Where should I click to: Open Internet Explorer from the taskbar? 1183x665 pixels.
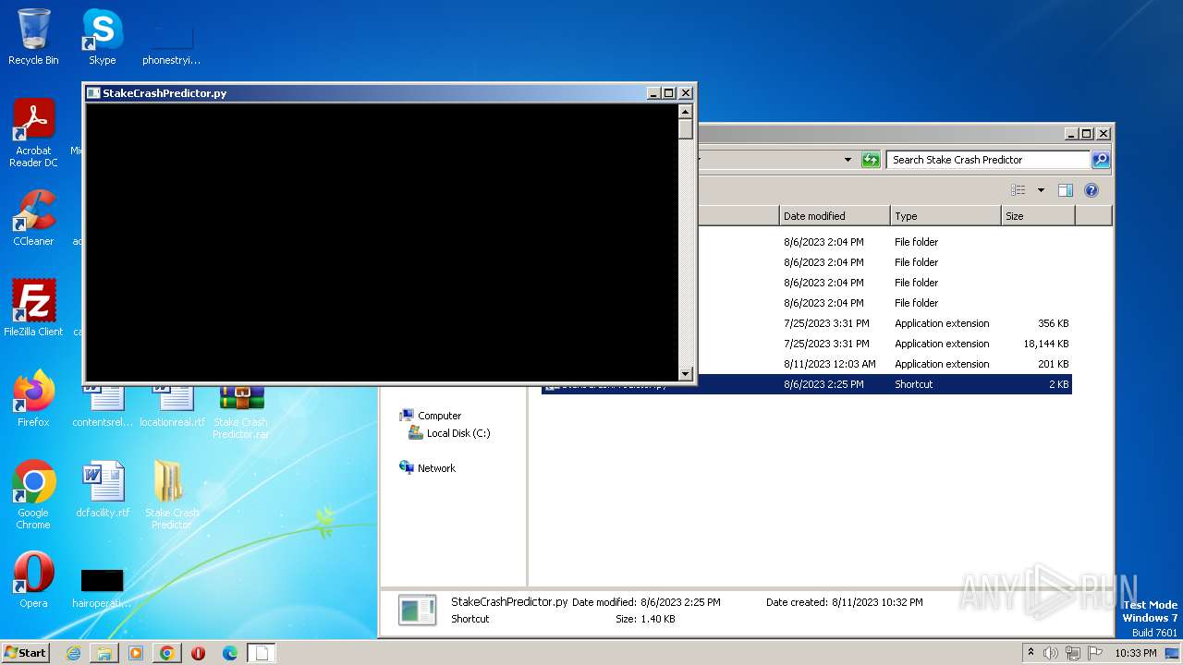click(73, 653)
